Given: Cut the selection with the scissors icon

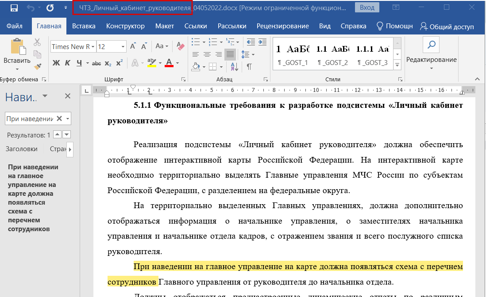Looking at the screenshot, I should click(37, 42).
